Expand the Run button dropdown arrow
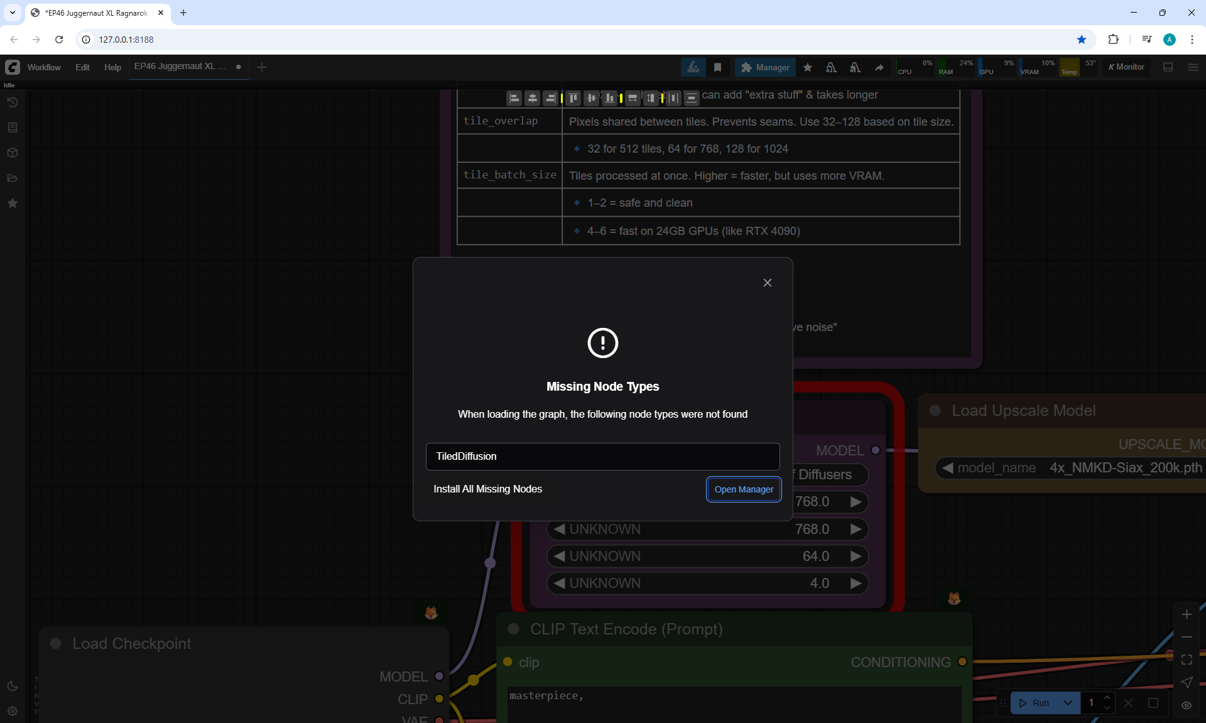Image resolution: width=1206 pixels, height=723 pixels. point(1067,703)
